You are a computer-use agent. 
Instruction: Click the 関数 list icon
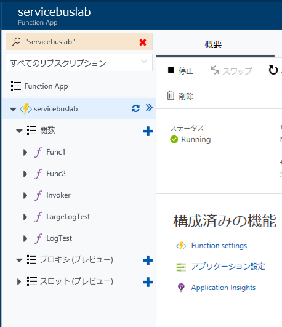point(31,131)
